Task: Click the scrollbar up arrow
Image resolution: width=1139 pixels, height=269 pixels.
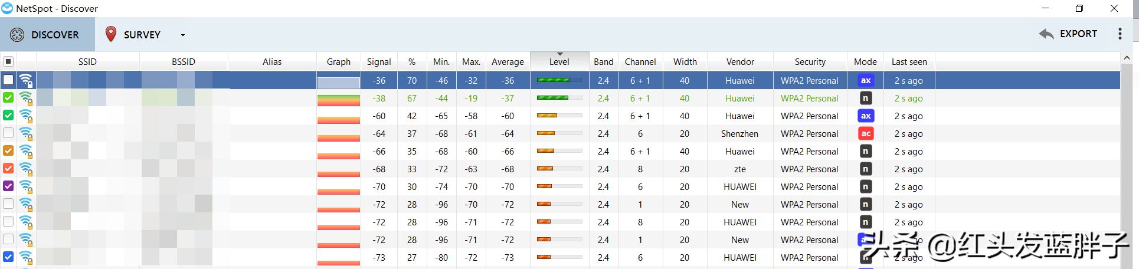Action: [x=1127, y=58]
